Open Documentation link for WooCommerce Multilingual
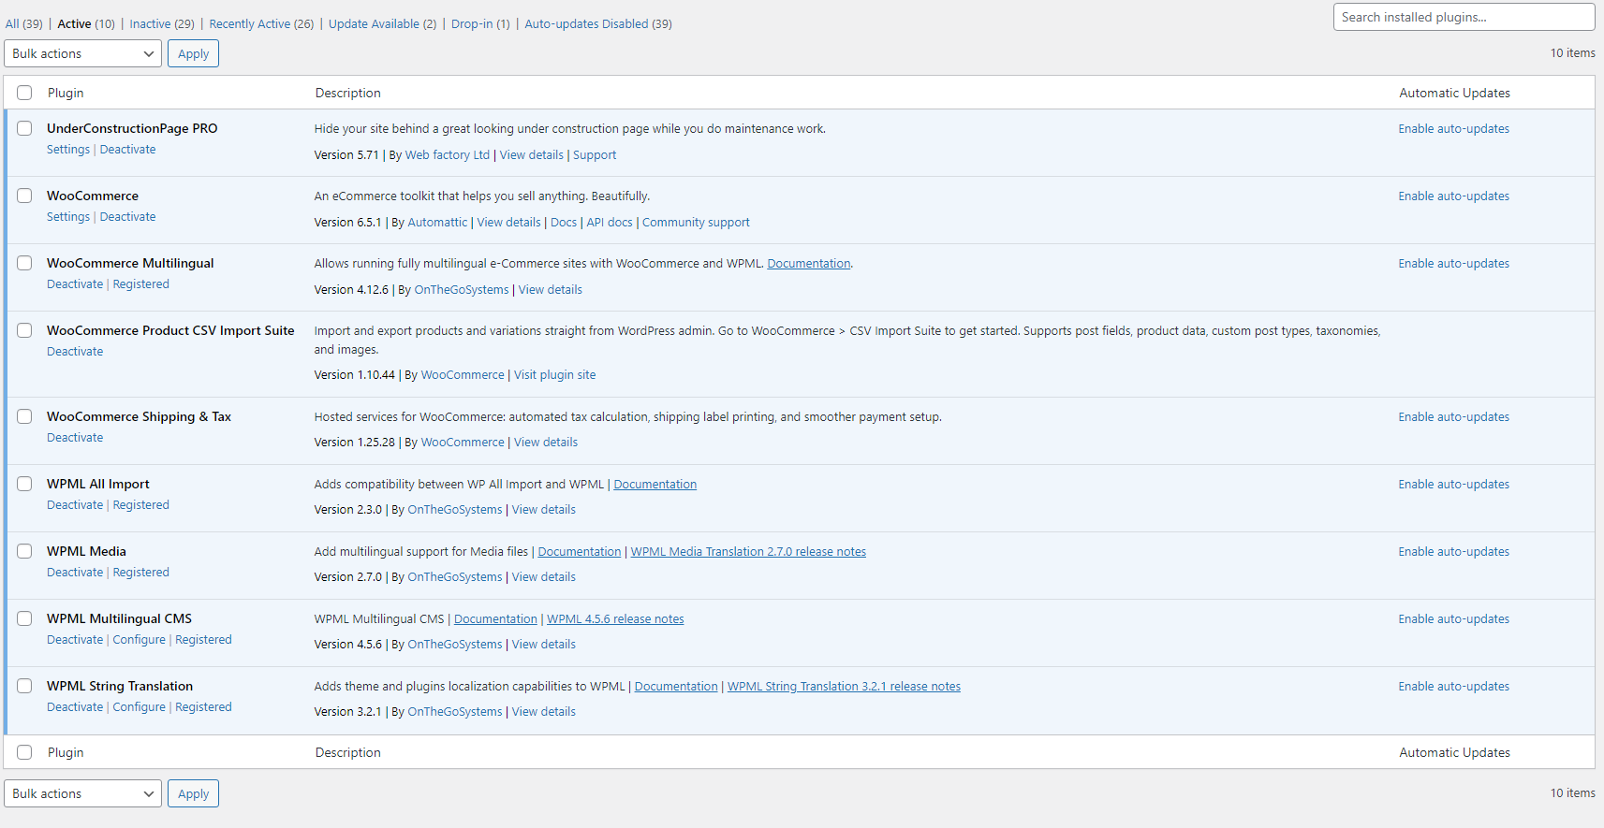This screenshot has height=828, width=1604. point(809,264)
